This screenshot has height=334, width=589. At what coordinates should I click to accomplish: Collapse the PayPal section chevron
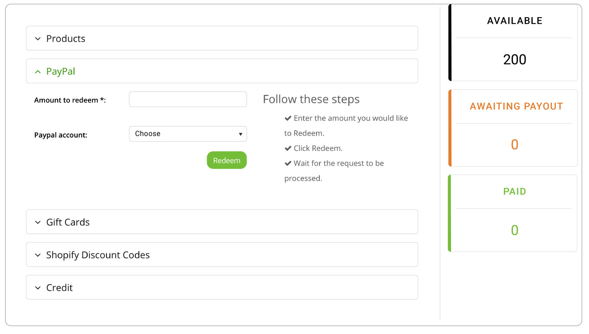click(x=38, y=72)
